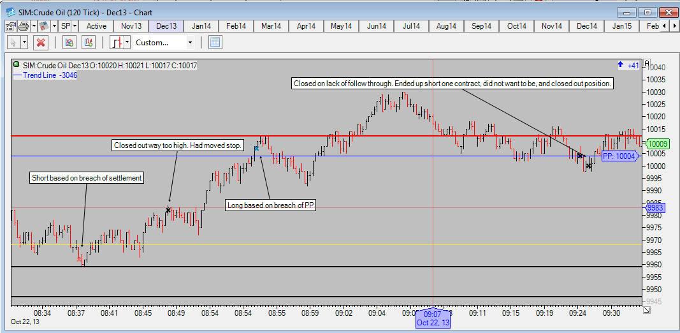This screenshot has width=680, height=333.
Task: Open the printer options dropdown arrow
Action: click(x=33, y=26)
